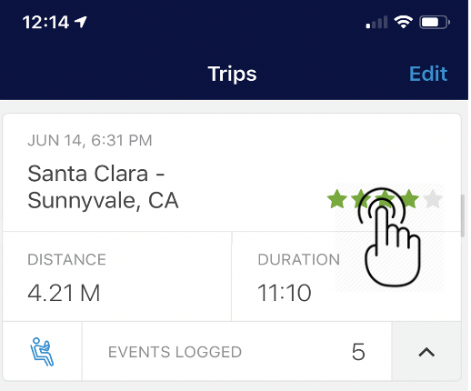Image resolution: width=471 pixels, height=391 pixels.
Task: Tap the fifth gray rating star
Action: [x=433, y=199]
